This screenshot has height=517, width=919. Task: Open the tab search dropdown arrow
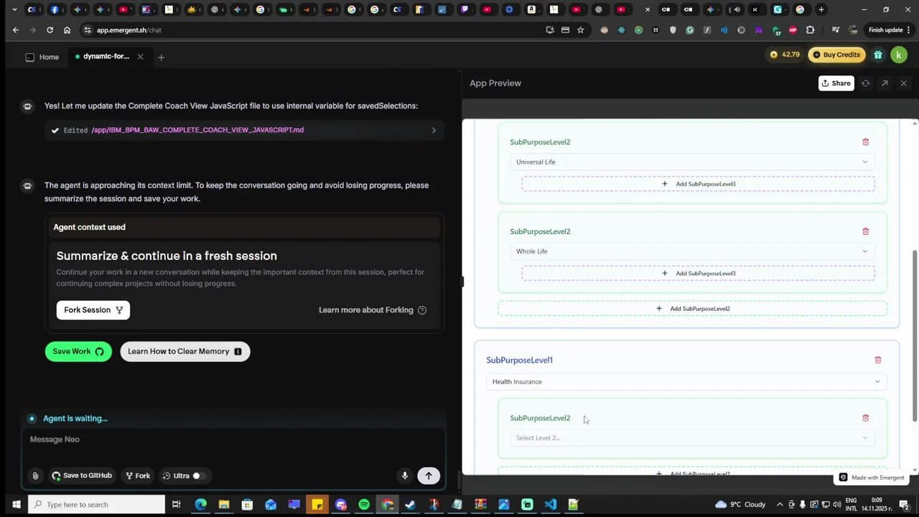[x=14, y=9]
